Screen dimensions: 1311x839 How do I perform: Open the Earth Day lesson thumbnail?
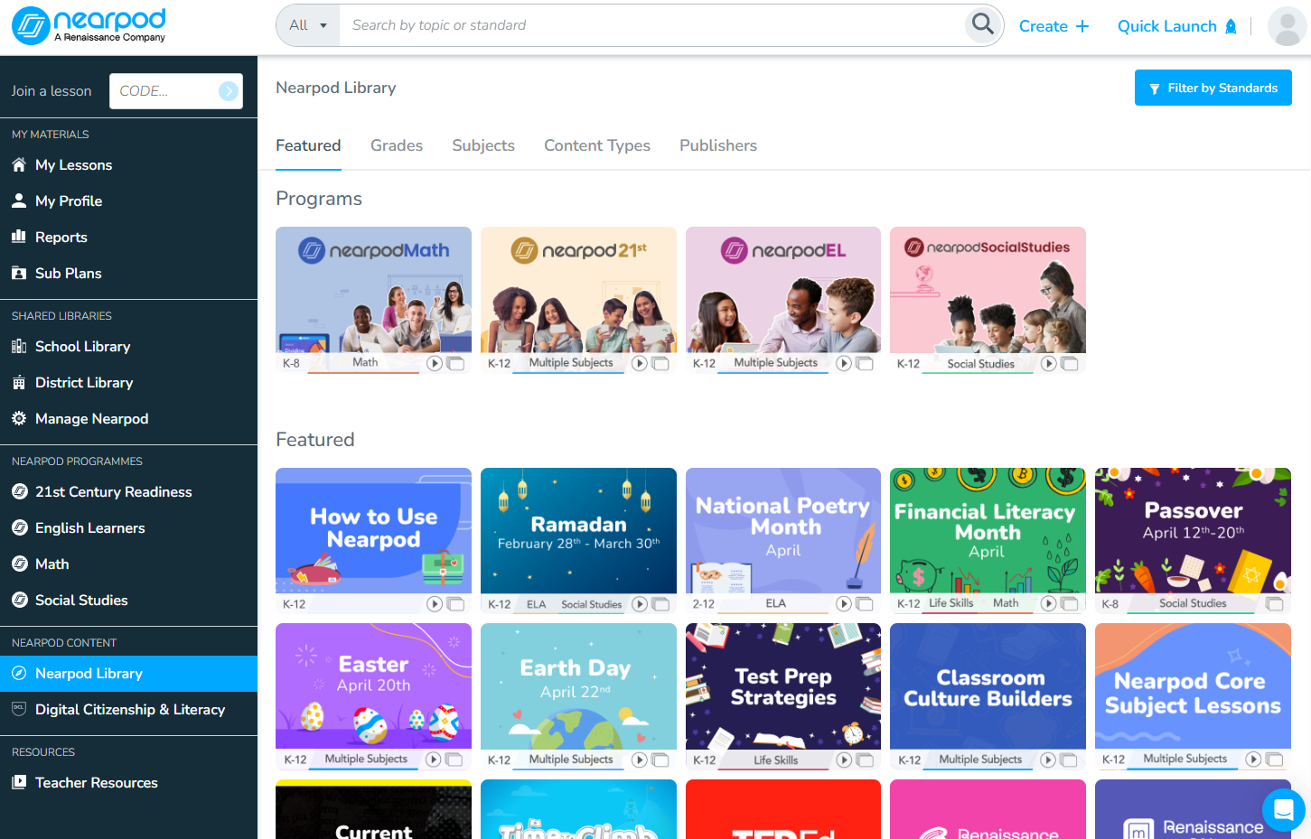[x=578, y=686]
